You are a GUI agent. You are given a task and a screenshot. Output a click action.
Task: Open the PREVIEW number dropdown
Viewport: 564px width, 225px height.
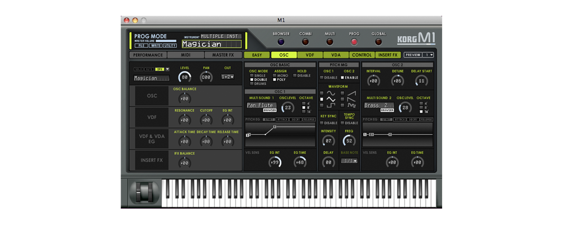click(428, 55)
